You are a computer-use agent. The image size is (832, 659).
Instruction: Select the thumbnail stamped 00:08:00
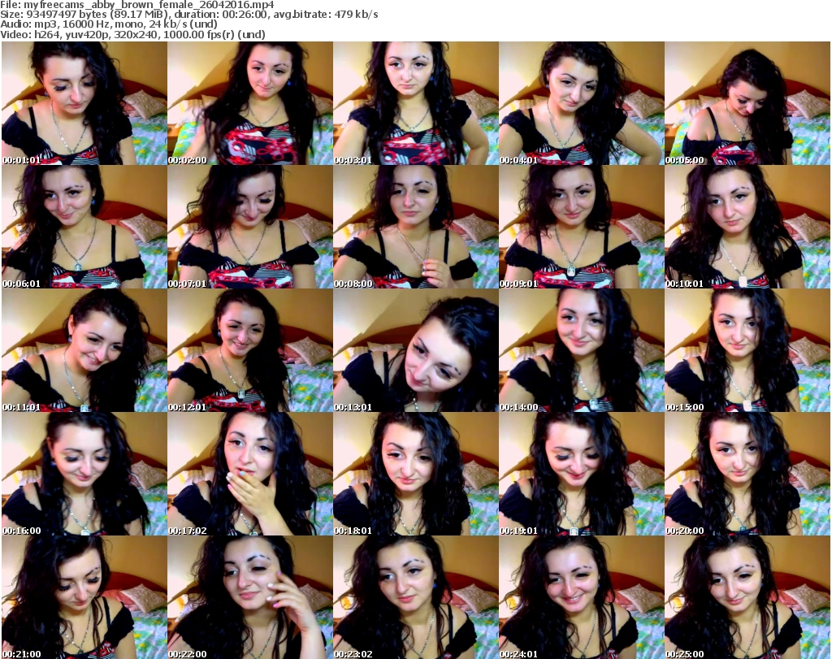416,227
